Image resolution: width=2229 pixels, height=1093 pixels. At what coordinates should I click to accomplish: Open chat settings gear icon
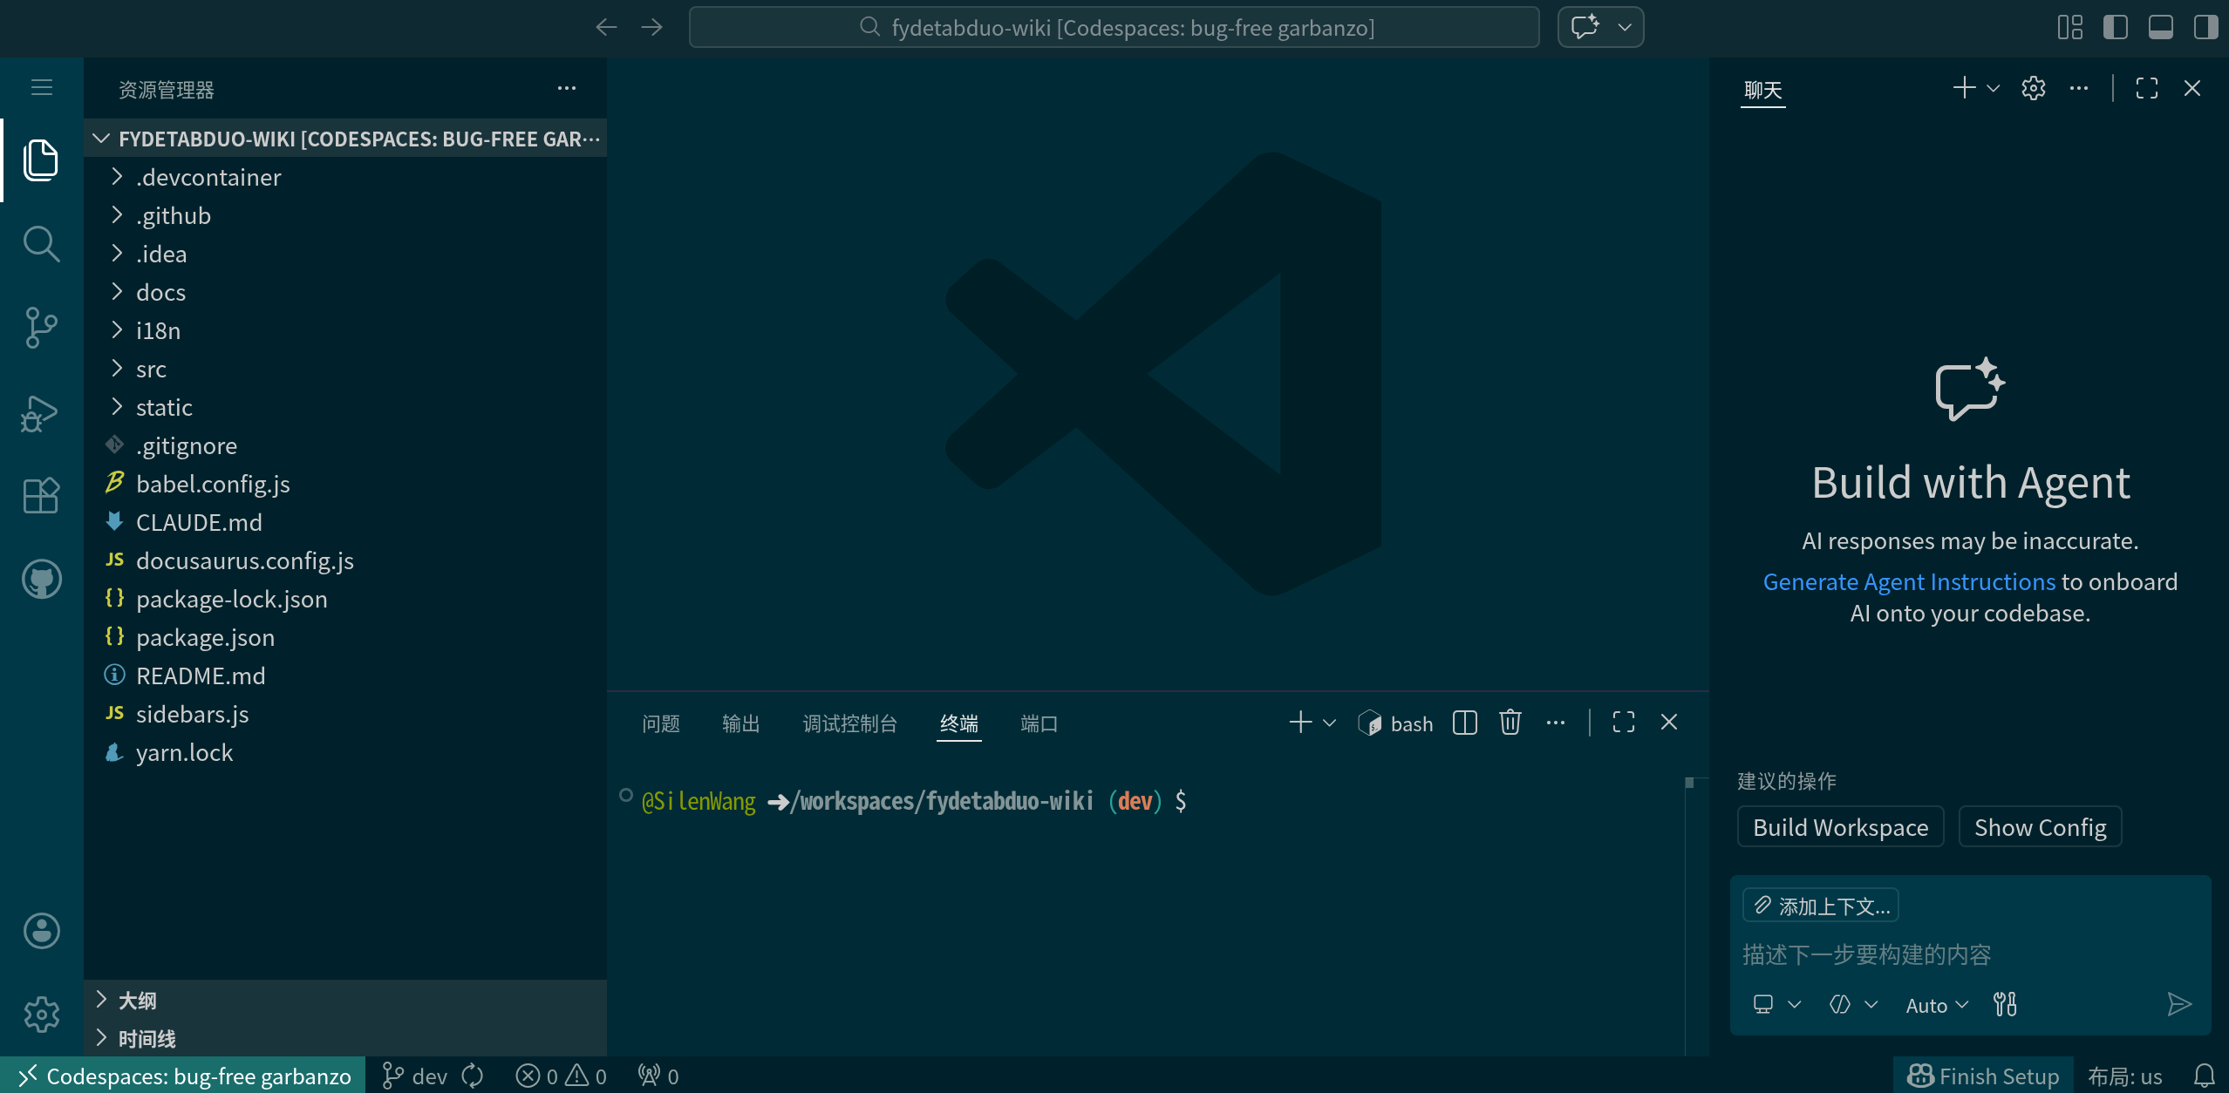tap(2033, 87)
